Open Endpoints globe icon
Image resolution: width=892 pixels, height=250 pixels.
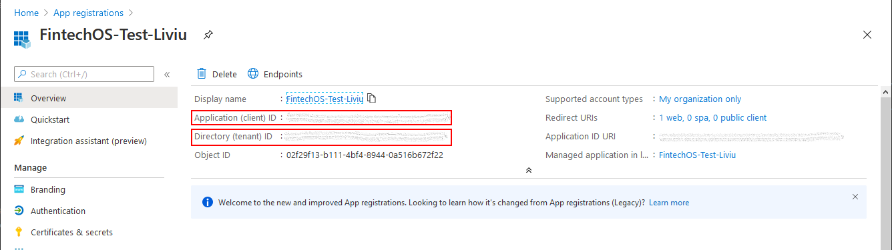pos(253,74)
